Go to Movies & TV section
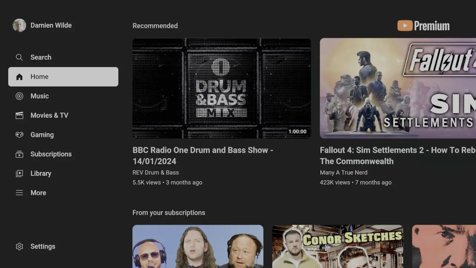476x268 pixels. (49, 115)
